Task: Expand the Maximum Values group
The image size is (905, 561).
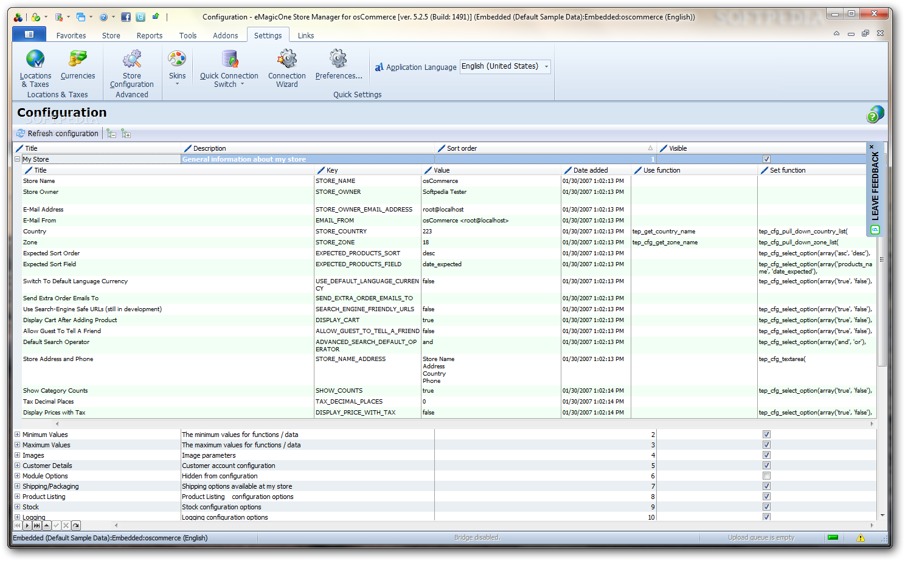Action: [18, 445]
